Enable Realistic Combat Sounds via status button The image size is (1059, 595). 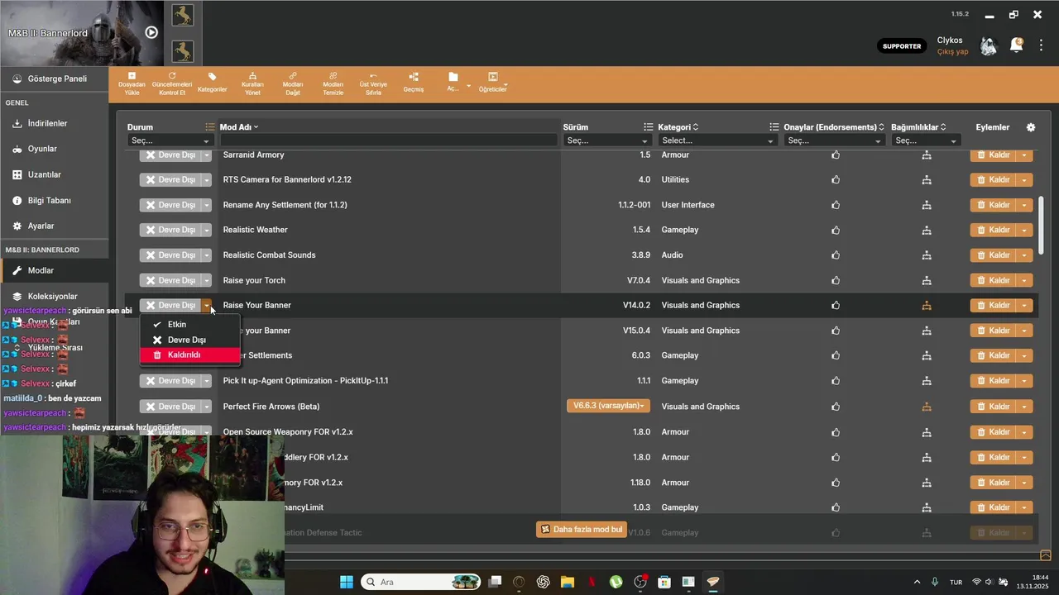[170, 255]
